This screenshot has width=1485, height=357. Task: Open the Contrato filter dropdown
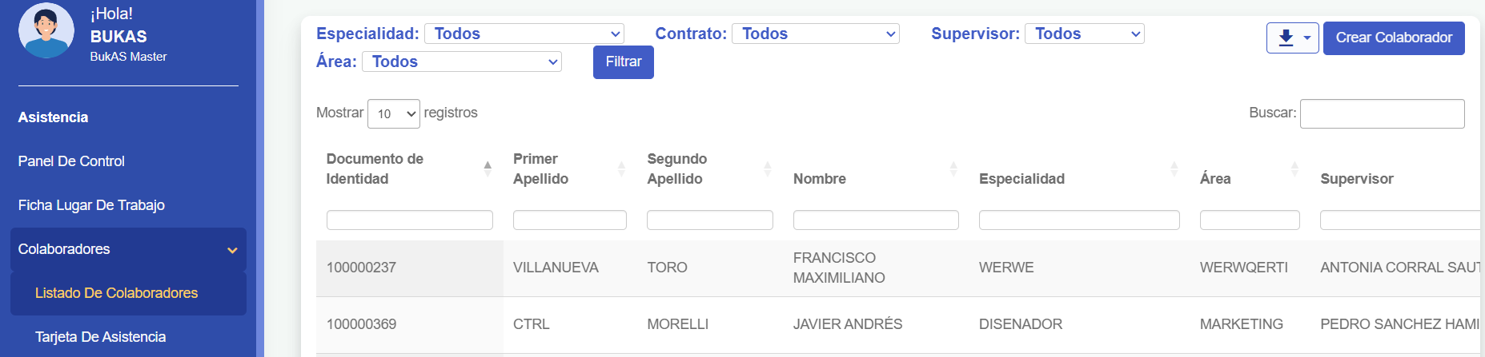tap(816, 34)
